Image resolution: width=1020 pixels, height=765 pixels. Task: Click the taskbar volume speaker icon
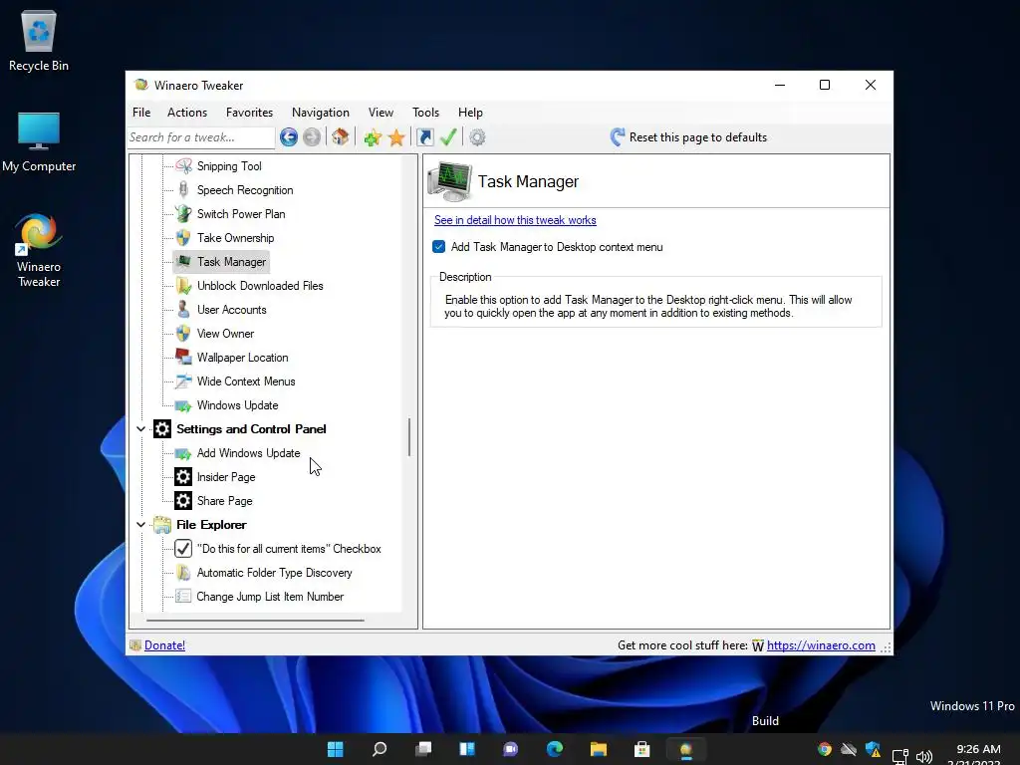pos(923,757)
